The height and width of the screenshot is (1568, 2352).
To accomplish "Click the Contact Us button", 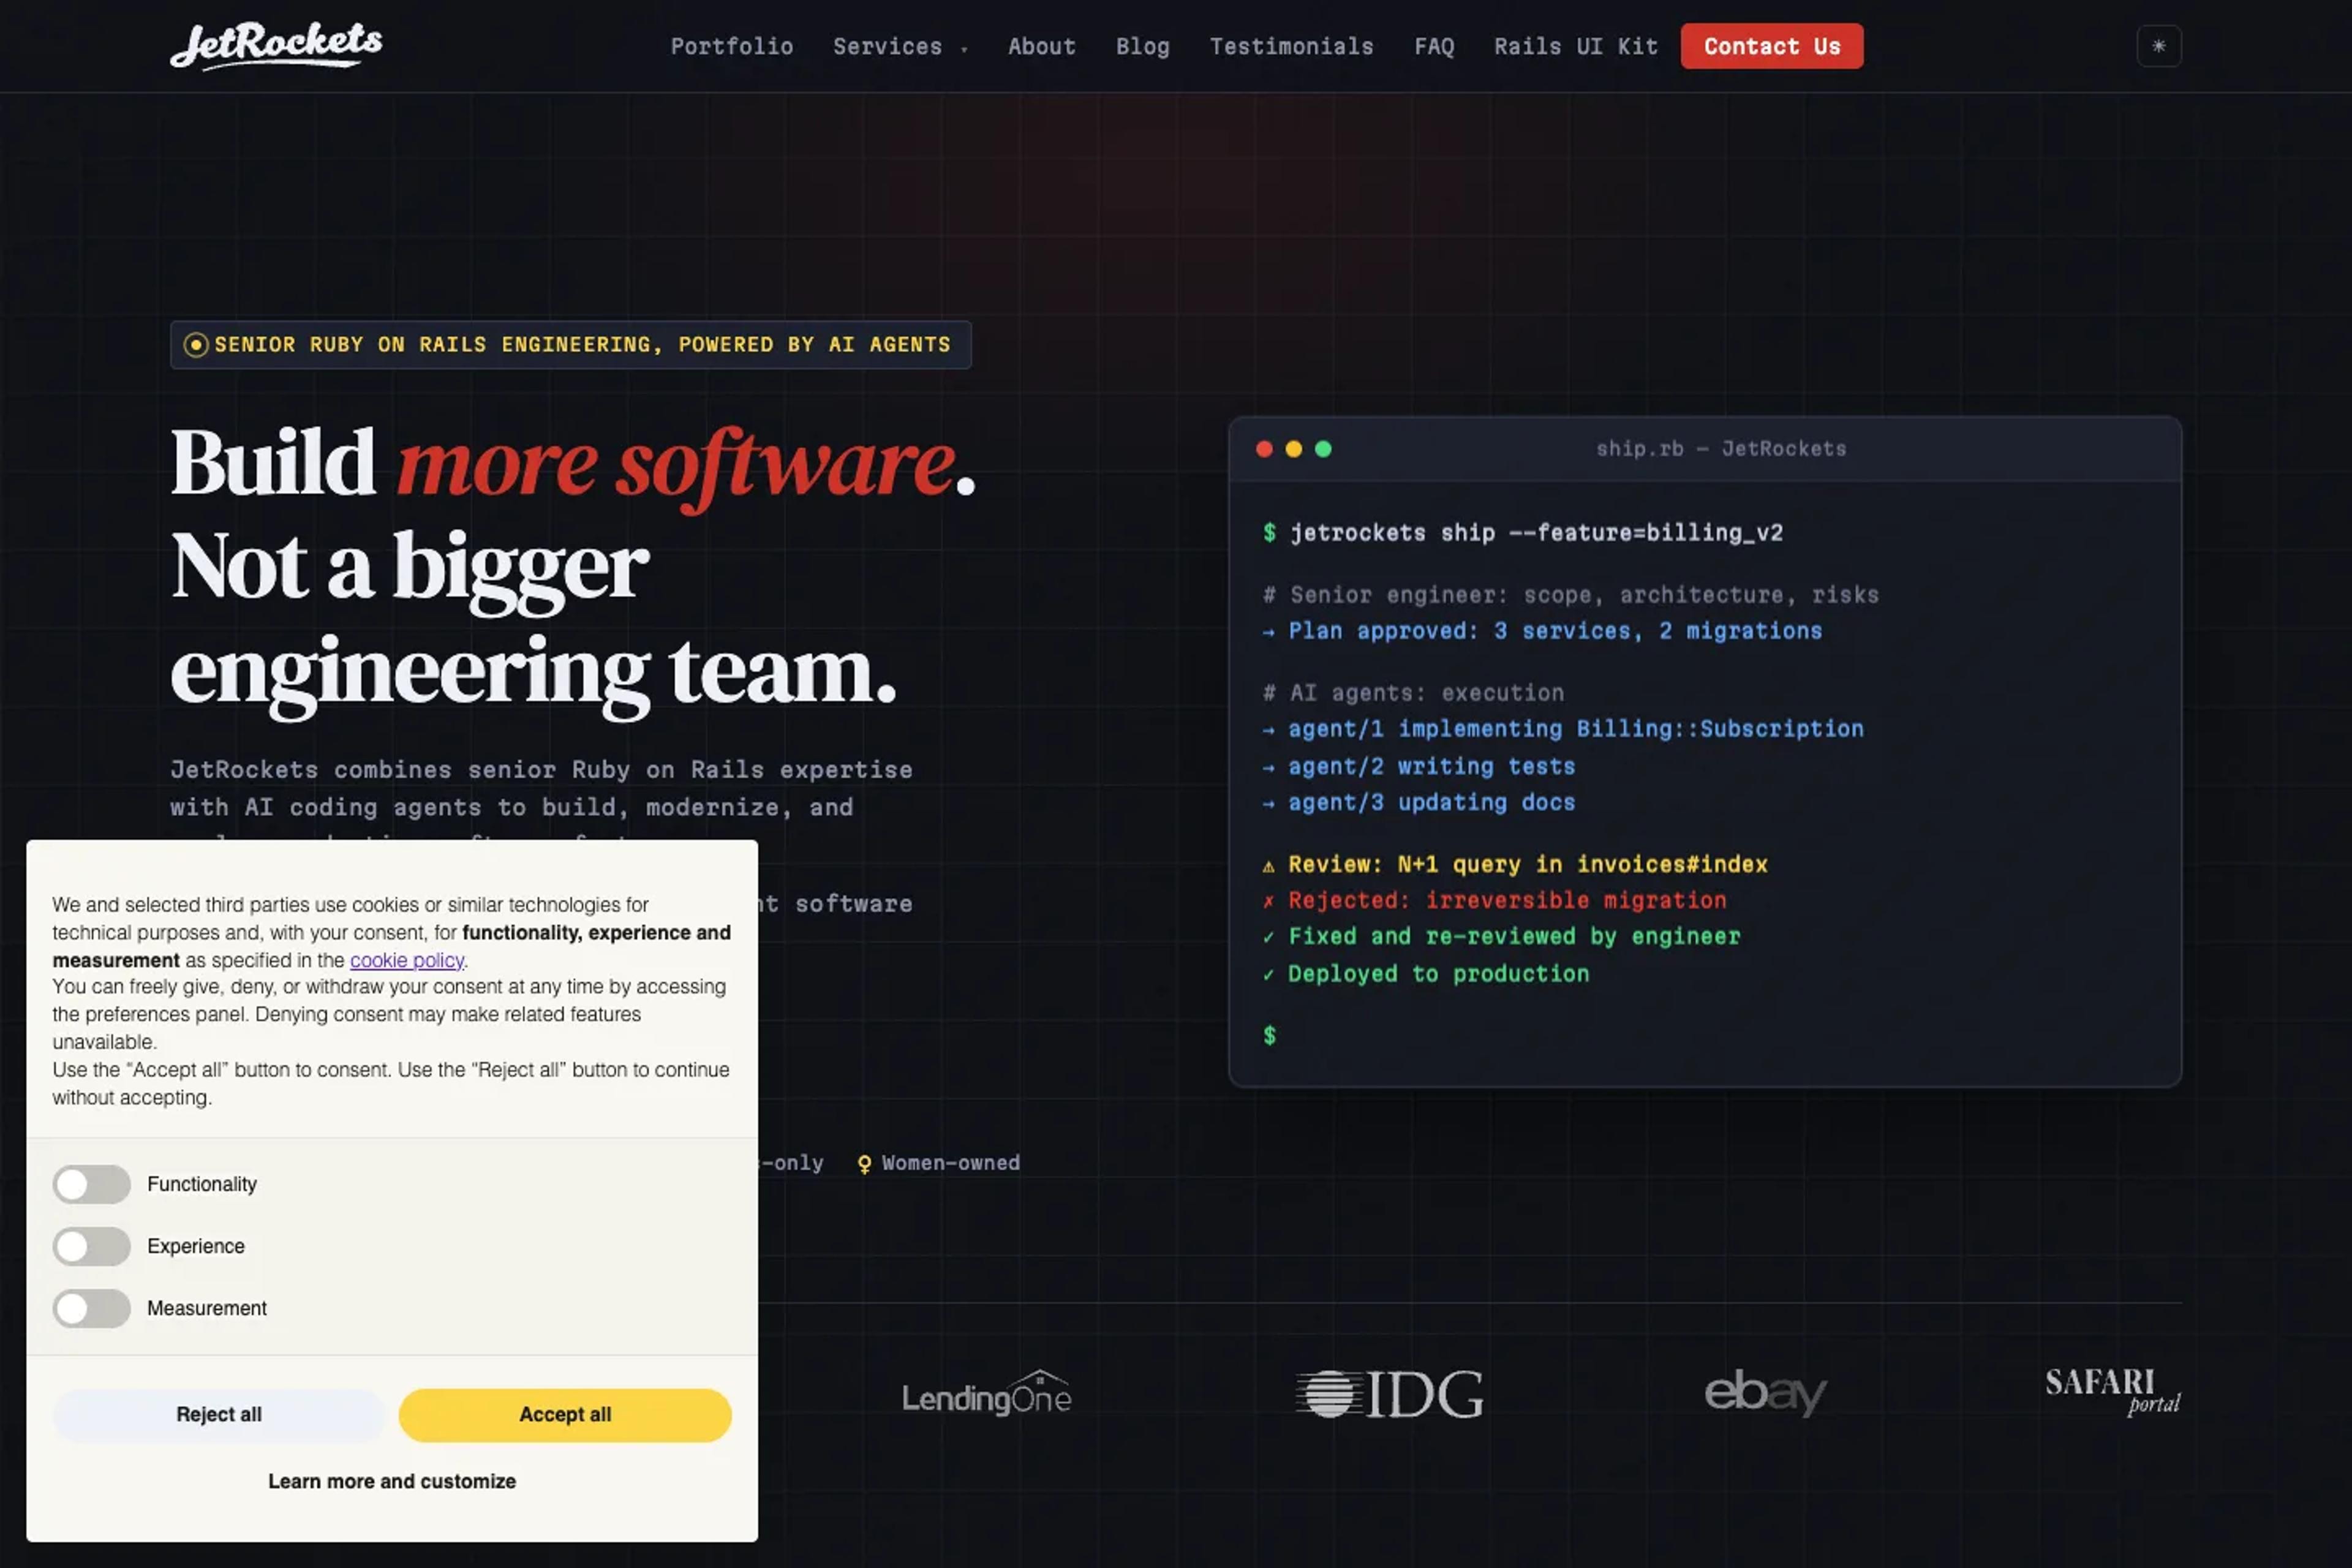I will point(1771,46).
